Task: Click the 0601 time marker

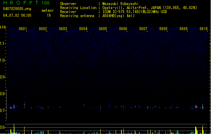Action: pos(22,29)
